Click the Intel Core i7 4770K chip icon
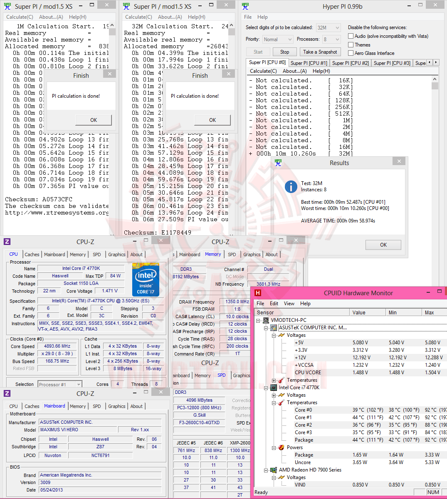This screenshot has height=499, width=447. pos(274,388)
